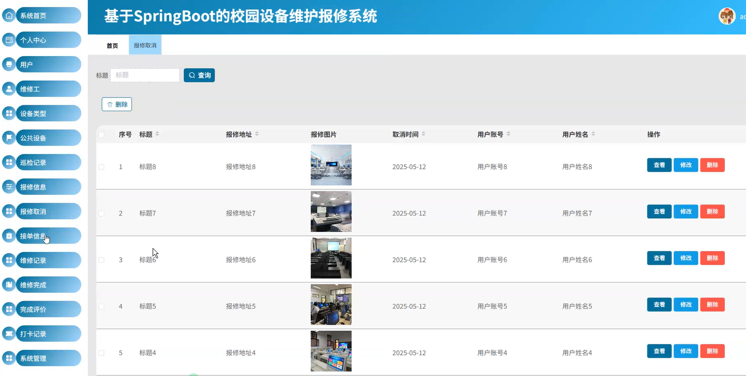Click the person icon beside 维修工
This screenshot has height=376, width=746.
[9, 89]
